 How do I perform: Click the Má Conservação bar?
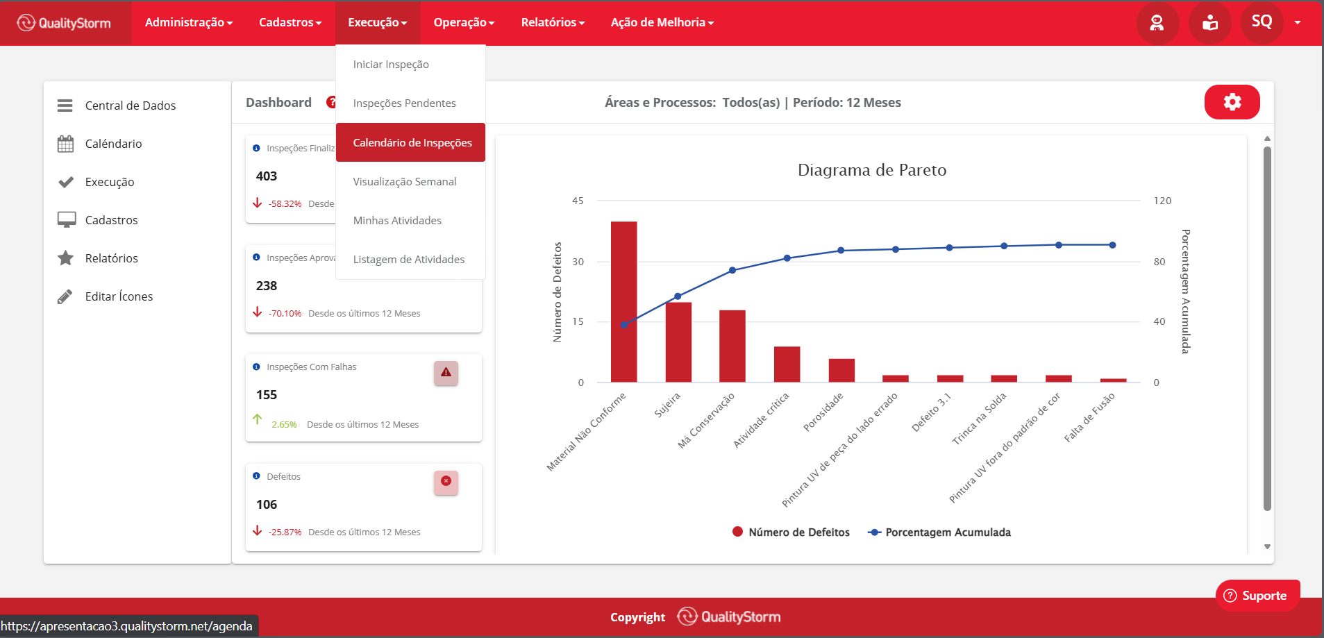[732, 346]
